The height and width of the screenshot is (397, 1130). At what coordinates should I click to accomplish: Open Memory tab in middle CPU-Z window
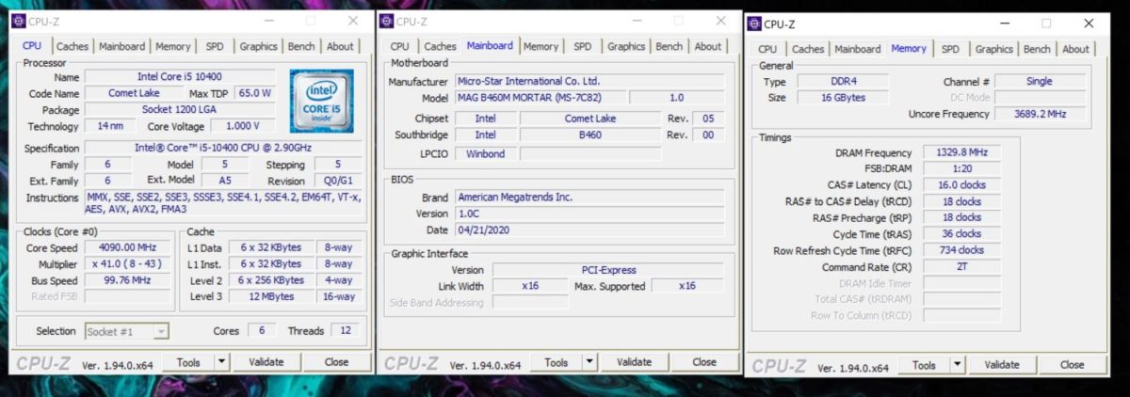click(541, 46)
